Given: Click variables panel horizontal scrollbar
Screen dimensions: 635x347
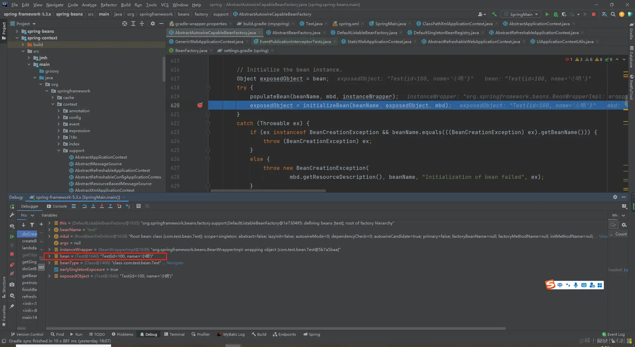Looking at the screenshot, I should click(275, 328).
